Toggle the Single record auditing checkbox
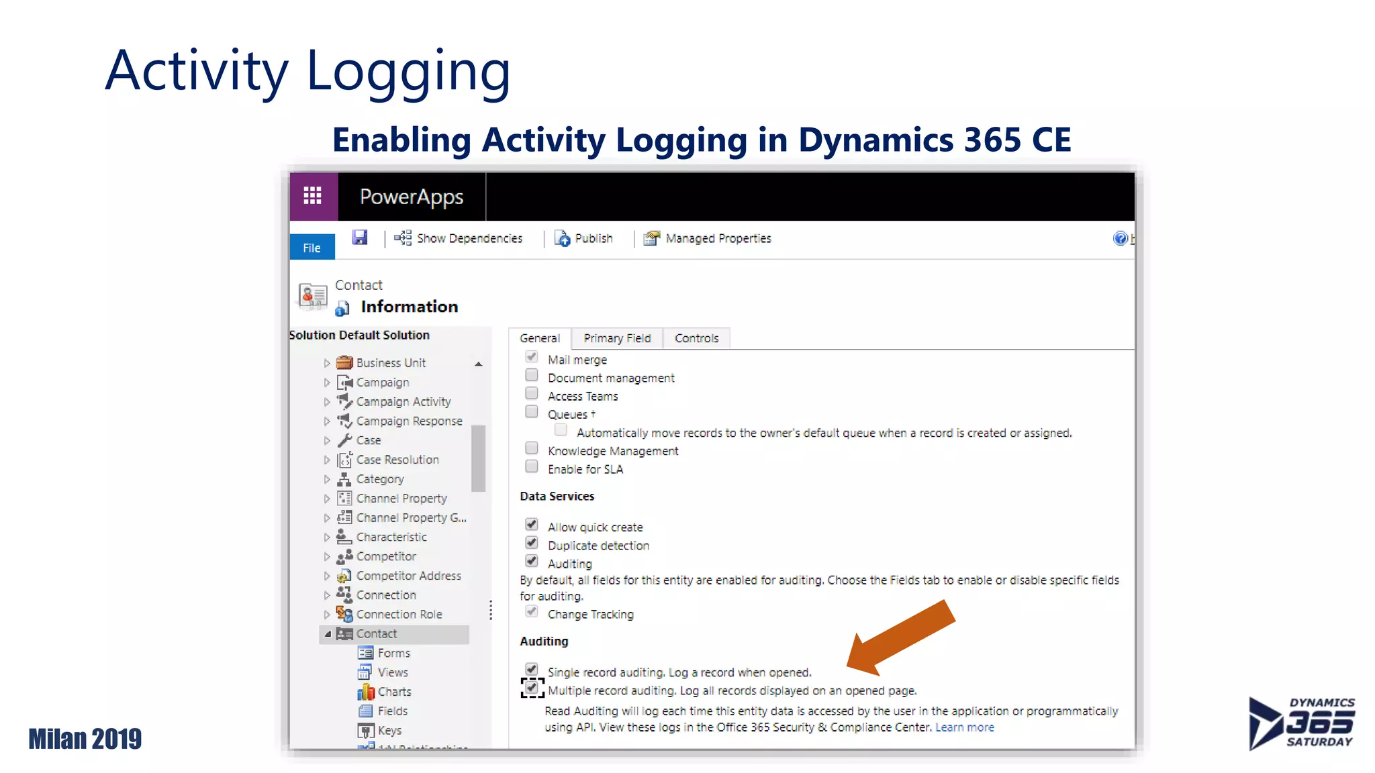This screenshot has height=773, width=1375. (532, 669)
